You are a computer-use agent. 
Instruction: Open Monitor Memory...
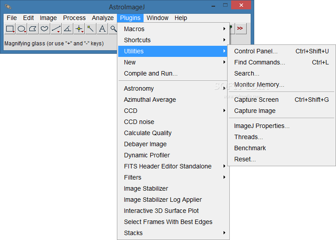(x=281, y=84)
